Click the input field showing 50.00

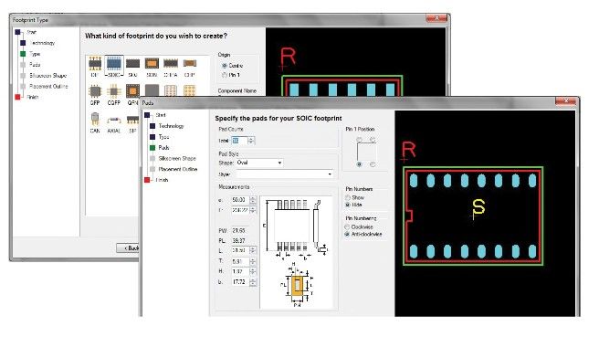point(240,200)
